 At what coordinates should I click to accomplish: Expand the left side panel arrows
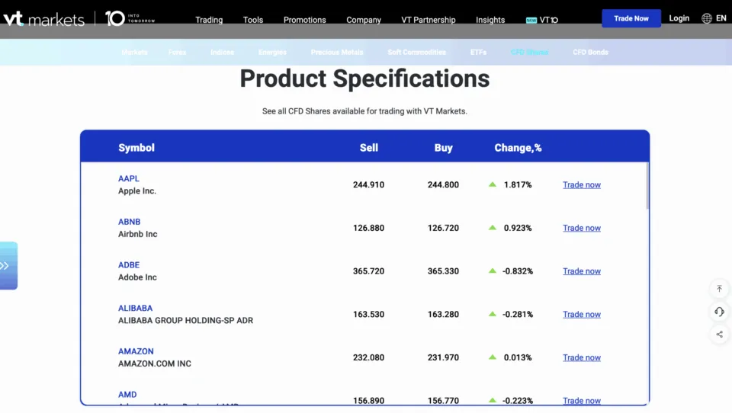(x=6, y=266)
